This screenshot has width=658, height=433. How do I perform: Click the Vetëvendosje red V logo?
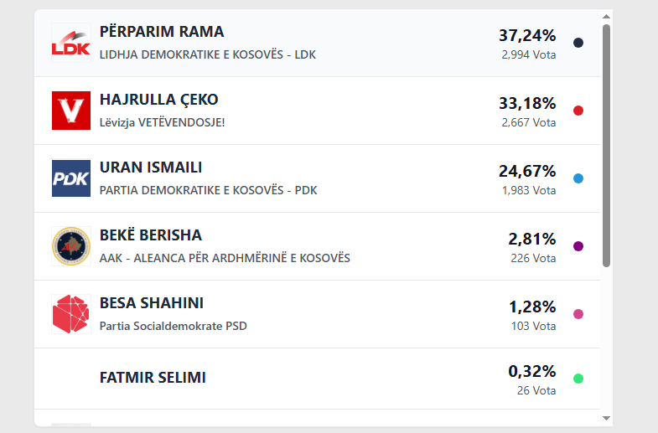coord(70,111)
